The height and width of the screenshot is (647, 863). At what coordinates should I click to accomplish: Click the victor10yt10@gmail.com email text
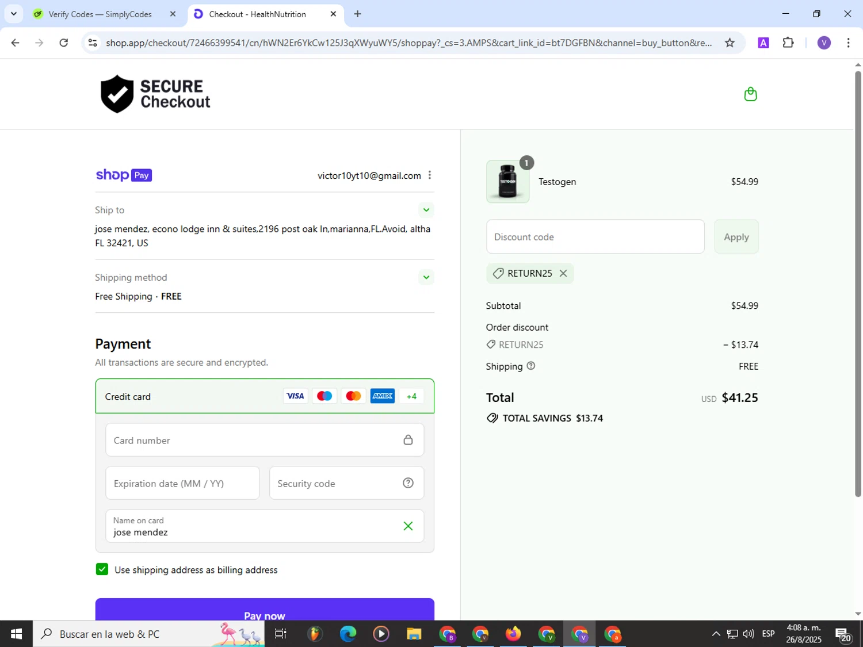[x=369, y=175]
